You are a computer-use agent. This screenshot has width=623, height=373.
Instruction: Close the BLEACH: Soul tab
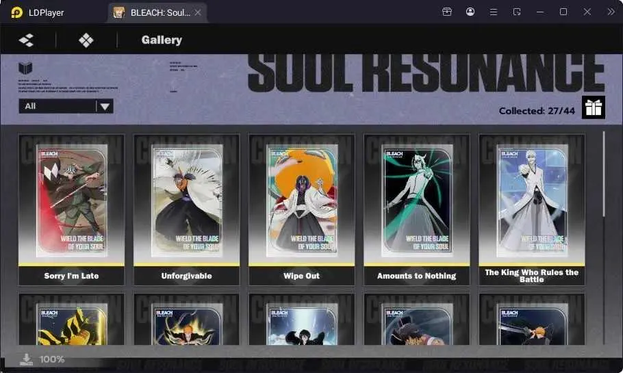[x=197, y=13]
